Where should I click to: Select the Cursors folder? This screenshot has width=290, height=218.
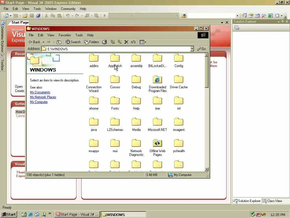click(x=115, y=82)
